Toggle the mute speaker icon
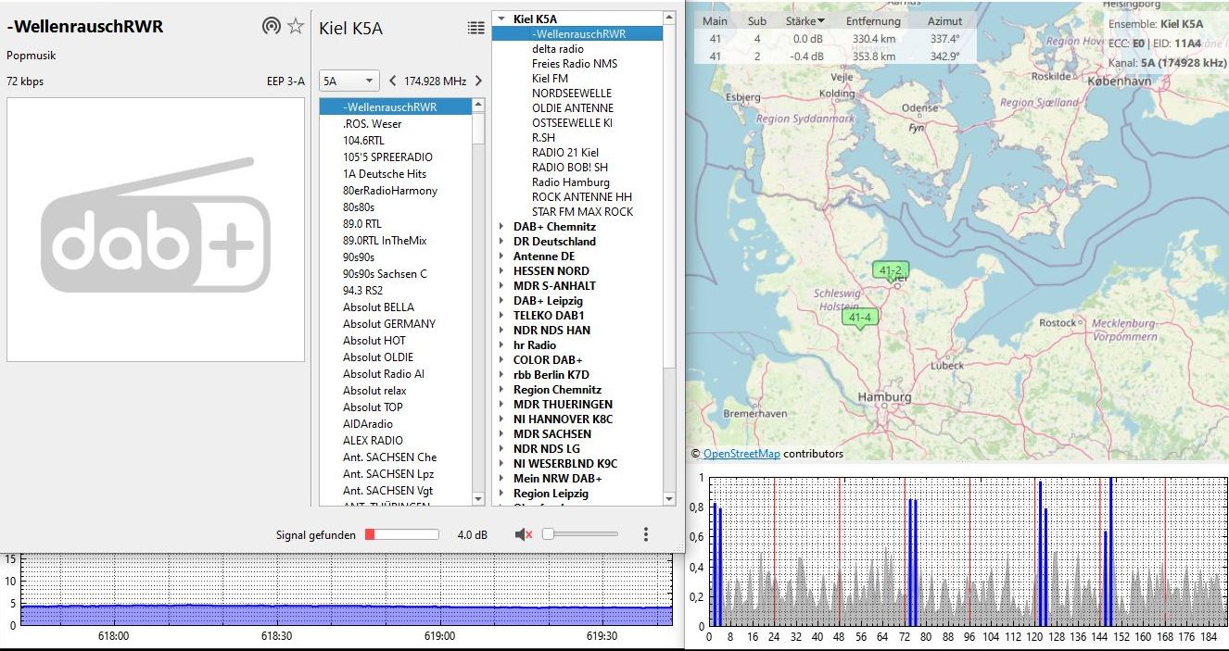 [x=524, y=534]
